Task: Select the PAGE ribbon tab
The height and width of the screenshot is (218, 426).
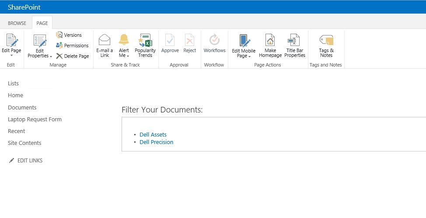Action: [x=42, y=23]
